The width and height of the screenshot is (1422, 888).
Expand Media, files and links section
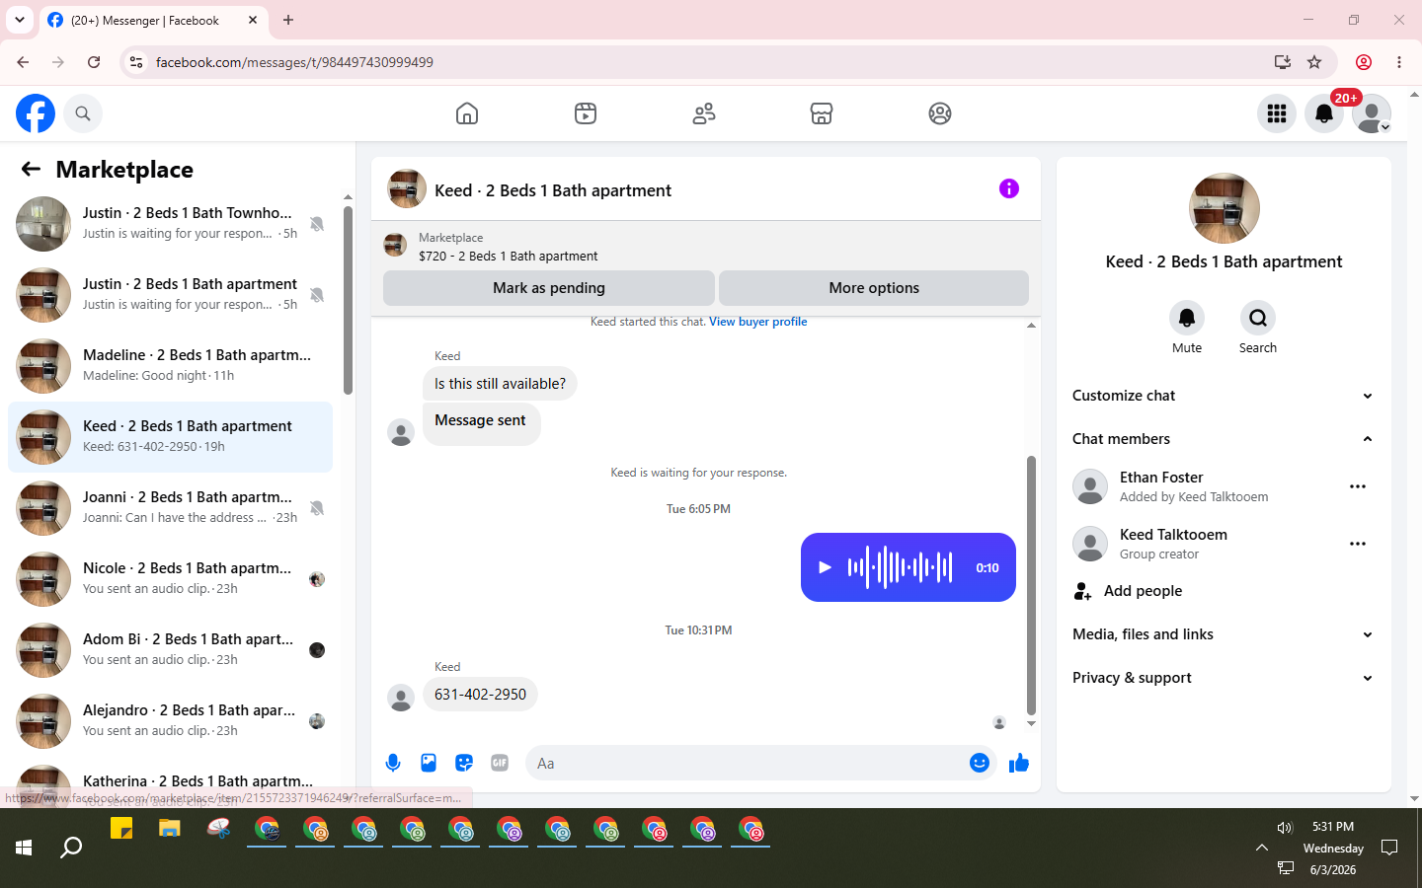[1224, 634]
